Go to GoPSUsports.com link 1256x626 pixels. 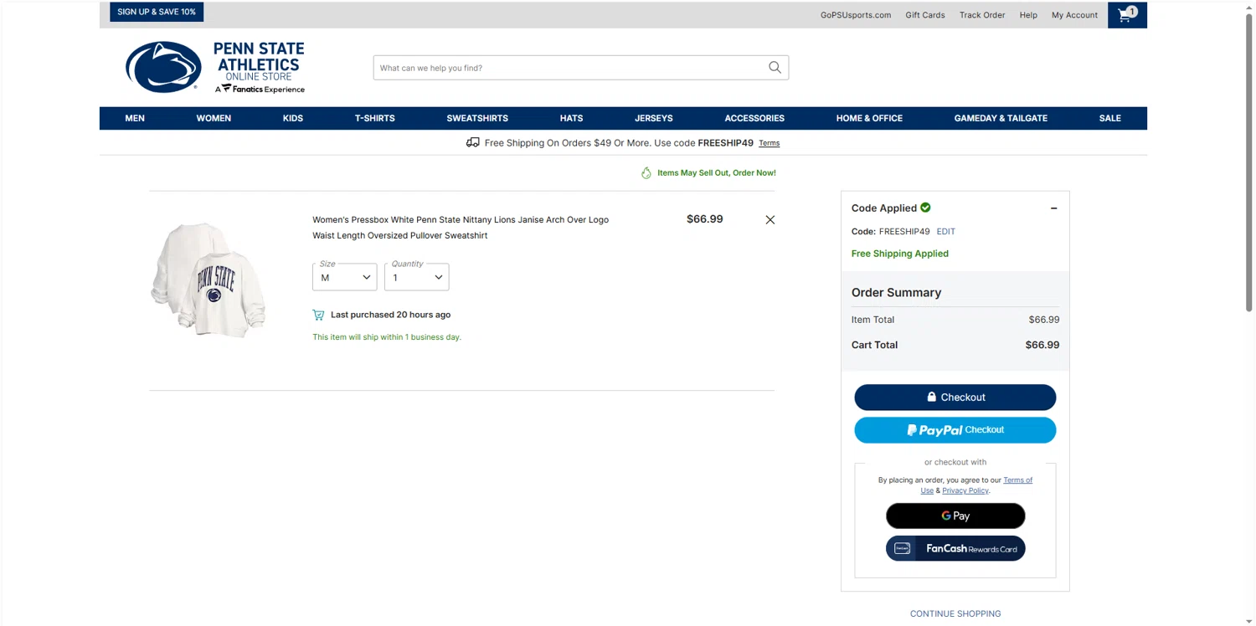[x=856, y=15]
